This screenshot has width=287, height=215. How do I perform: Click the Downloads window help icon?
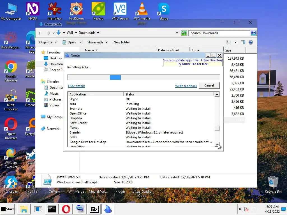(251, 42)
